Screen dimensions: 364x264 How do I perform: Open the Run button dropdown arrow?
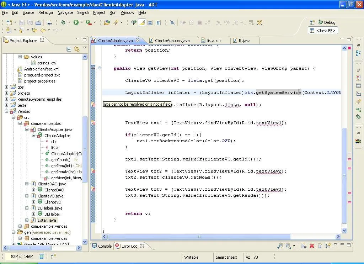point(82,22)
